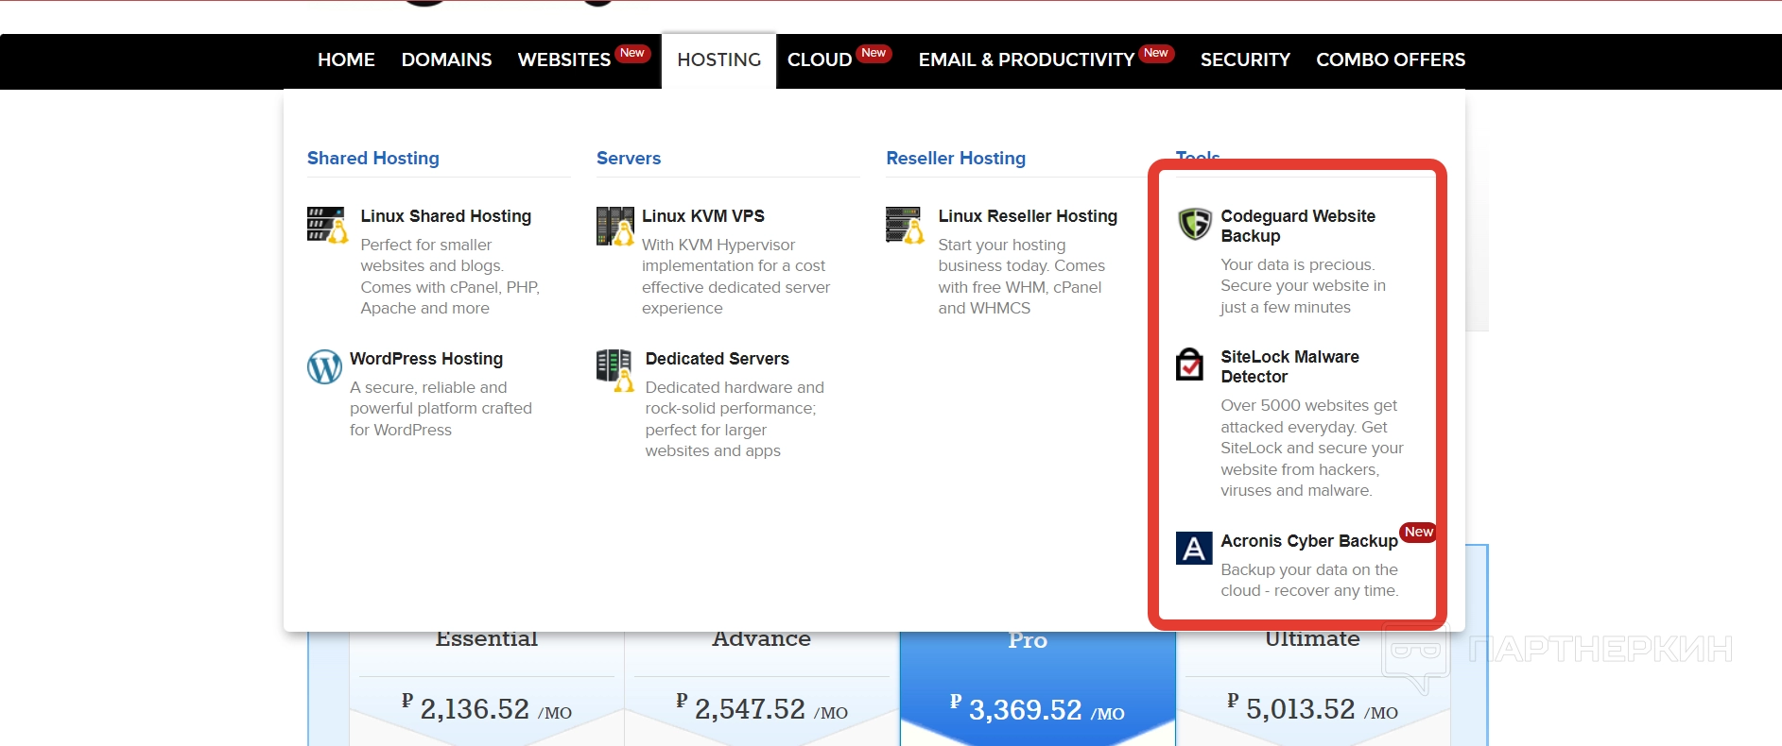Click the Acronis Cyber Backup icon
Viewport: 1782px width, 746px height.
point(1194,548)
